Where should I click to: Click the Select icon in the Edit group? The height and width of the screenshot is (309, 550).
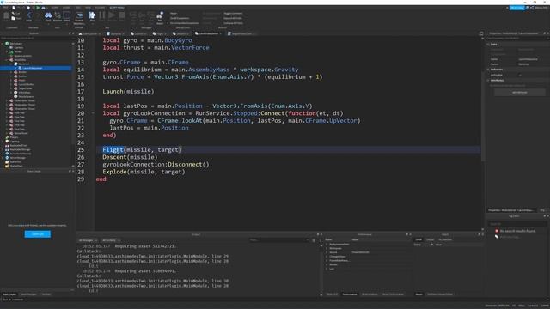coord(67,15)
